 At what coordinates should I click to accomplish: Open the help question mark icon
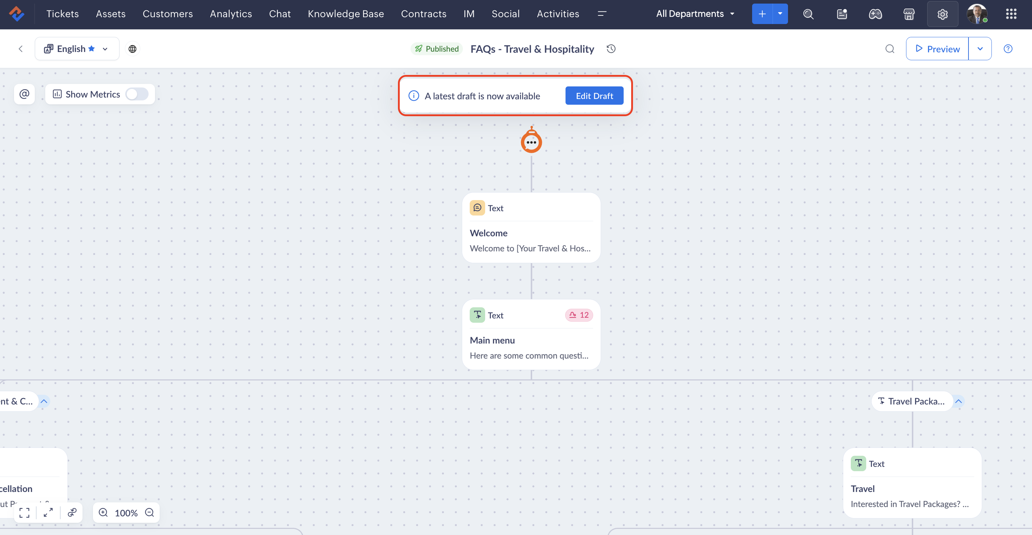(x=1008, y=49)
